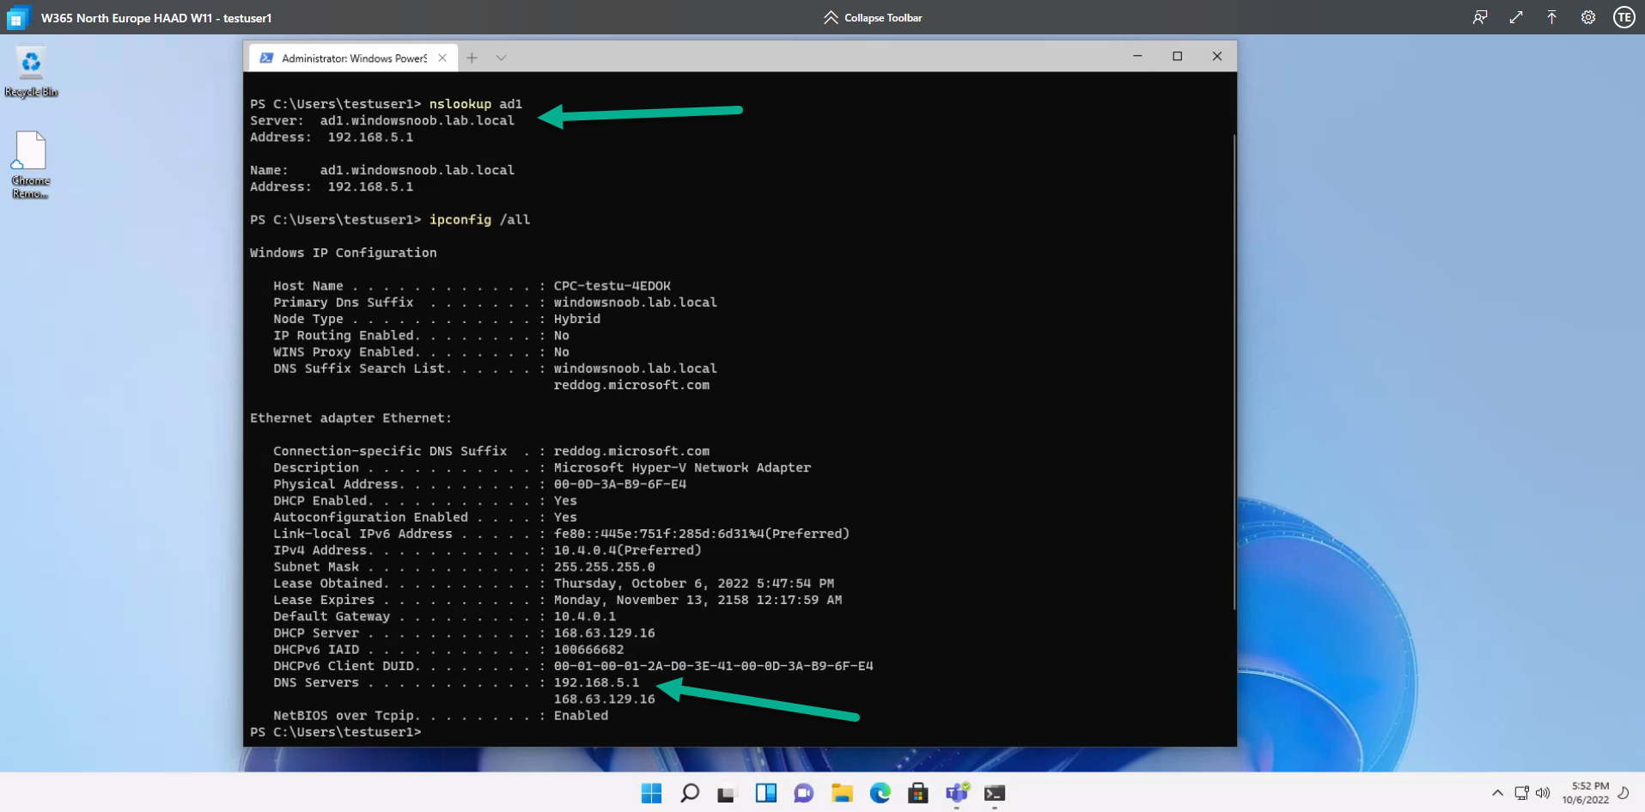Click subnet mask 255.255.255.0
Image resolution: width=1645 pixels, height=812 pixels.
click(x=605, y=567)
